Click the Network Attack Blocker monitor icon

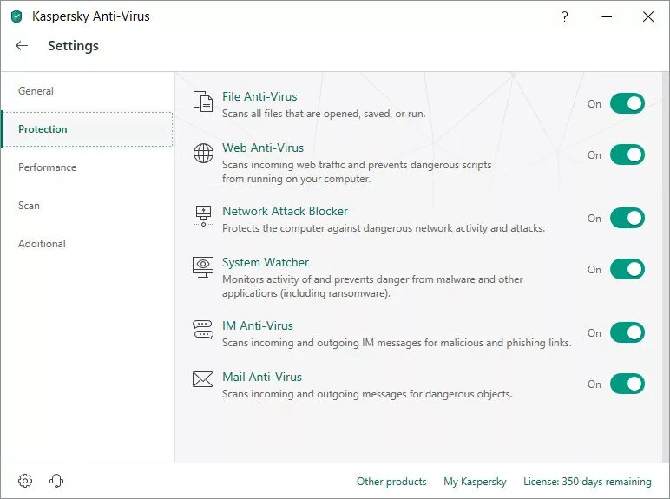203,216
